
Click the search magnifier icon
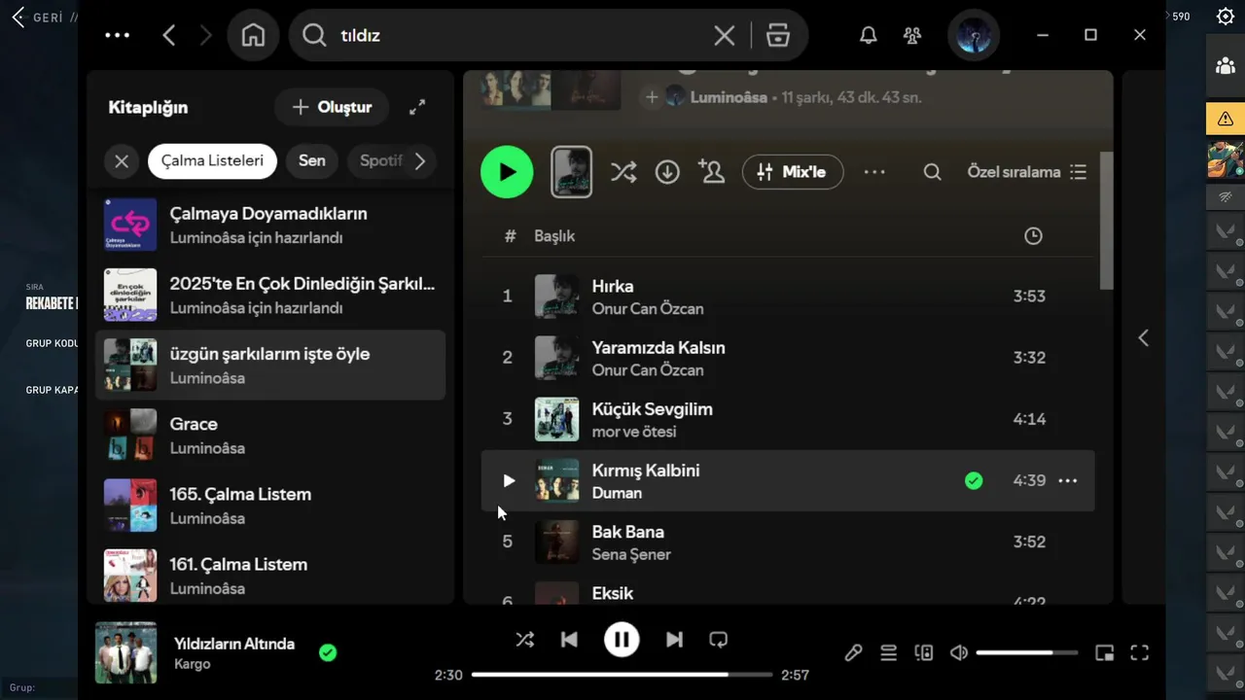pyautogui.click(x=314, y=35)
